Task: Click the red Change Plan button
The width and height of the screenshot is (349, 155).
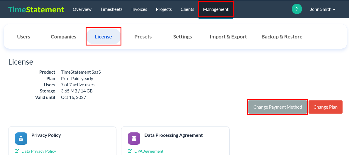Action: tap(326, 107)
